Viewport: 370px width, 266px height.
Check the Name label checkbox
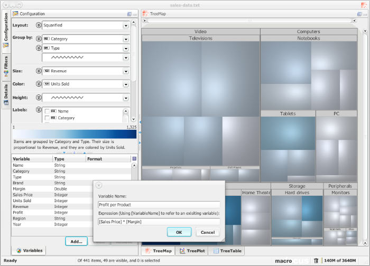click(x=47, y=111)
